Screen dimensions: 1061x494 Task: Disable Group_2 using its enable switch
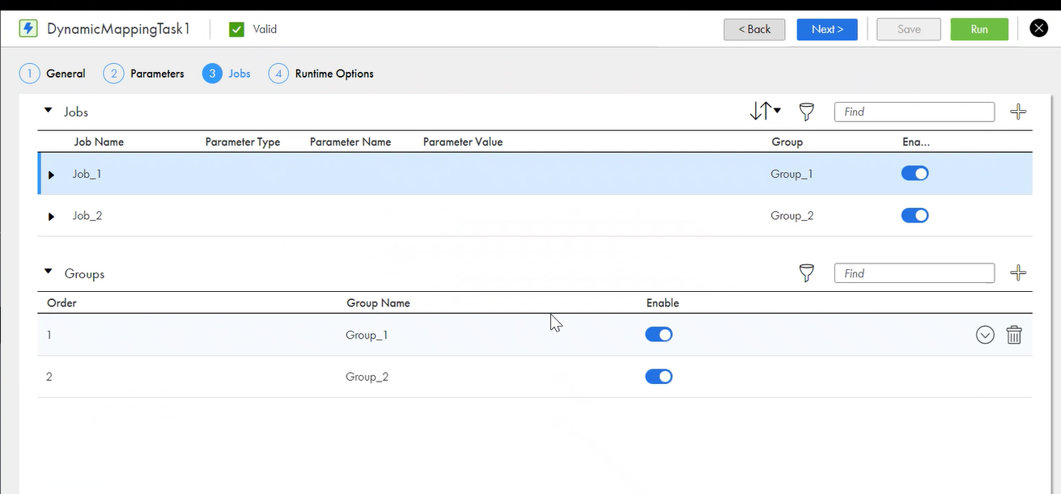click(659, 377)
